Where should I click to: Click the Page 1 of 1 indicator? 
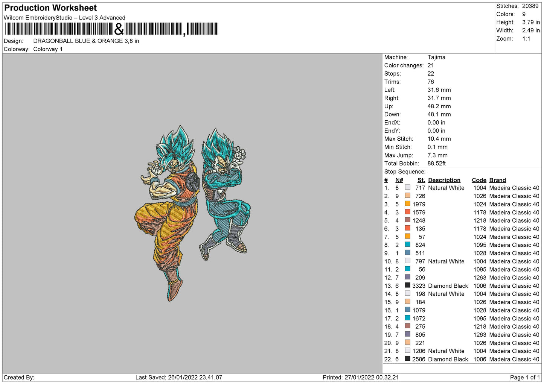click(524, 377)
